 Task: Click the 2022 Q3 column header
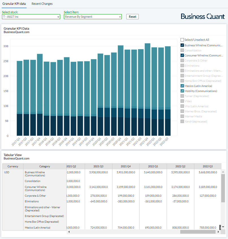pos(208,166)
